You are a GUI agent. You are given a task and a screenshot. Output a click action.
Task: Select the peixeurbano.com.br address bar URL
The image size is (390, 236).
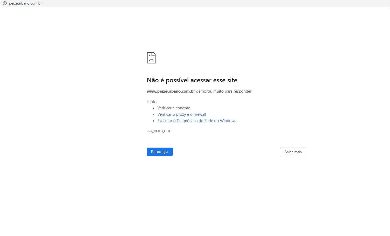click(25, 3)
